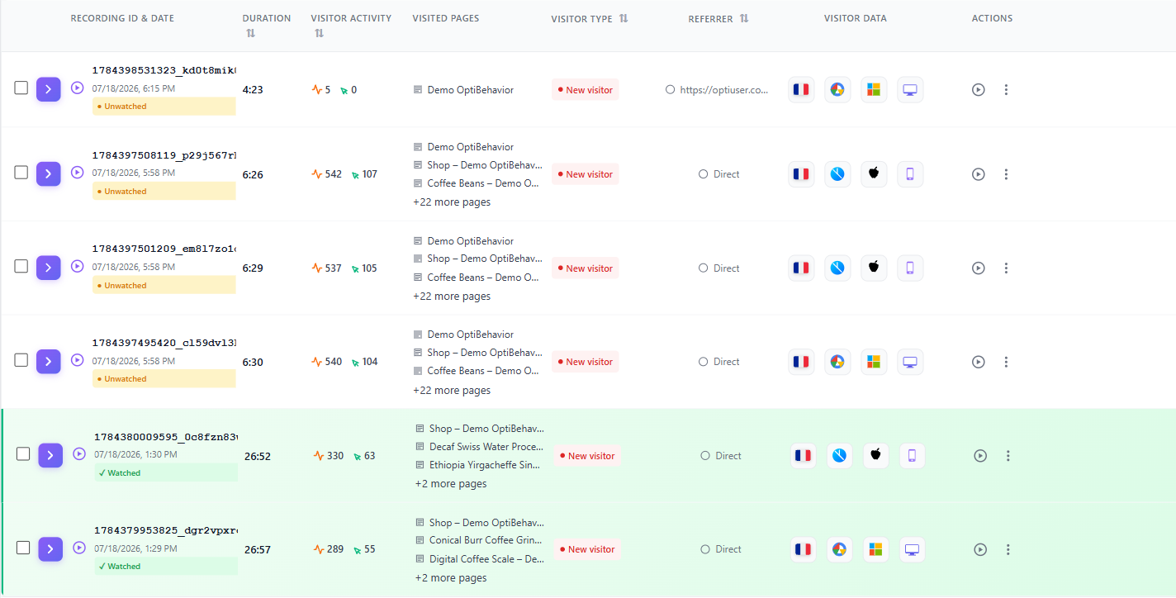Click desktop device icon in 26:57 row
Viewport: 1176px width, 598px height.
pyautogui.click(x=912, y=549)
